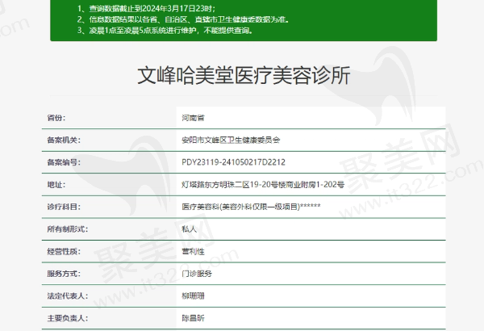Select the clinic title 文峰哈美堂医疗美容诊所
Image resolution: width=484 pixels, height=331 pixels.
tap(244, 75)
